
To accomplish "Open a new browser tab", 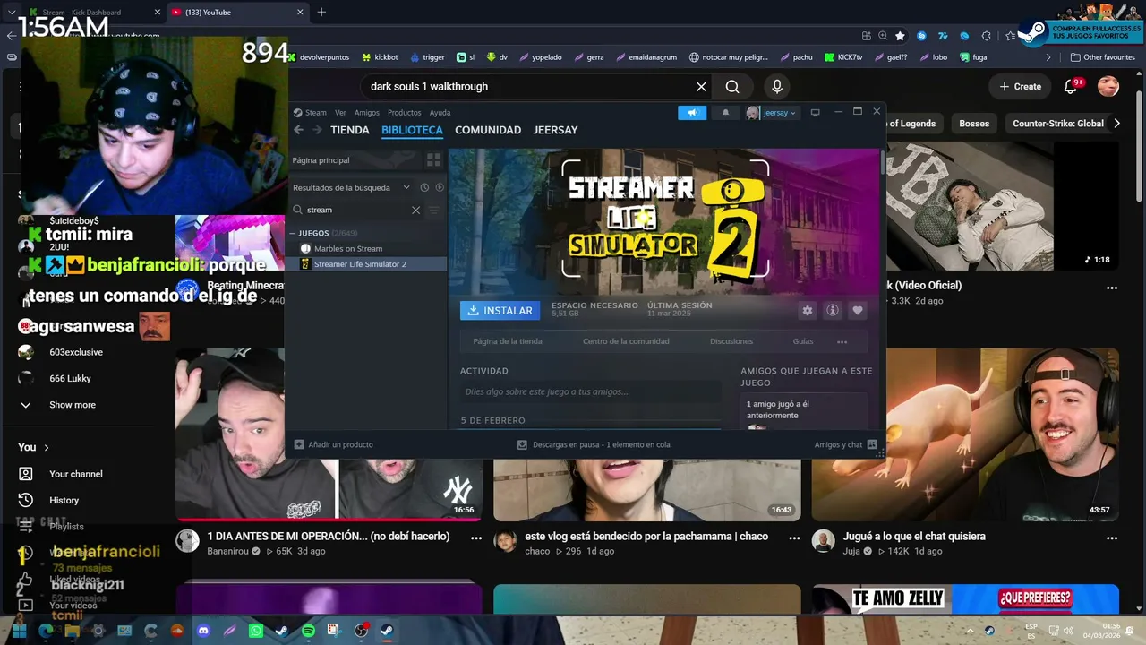I will pyautogui.click(x=321, y=13).
